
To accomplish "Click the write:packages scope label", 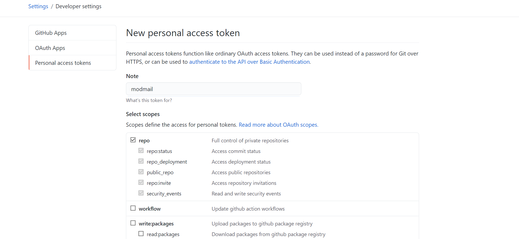I will click(156, 224).
